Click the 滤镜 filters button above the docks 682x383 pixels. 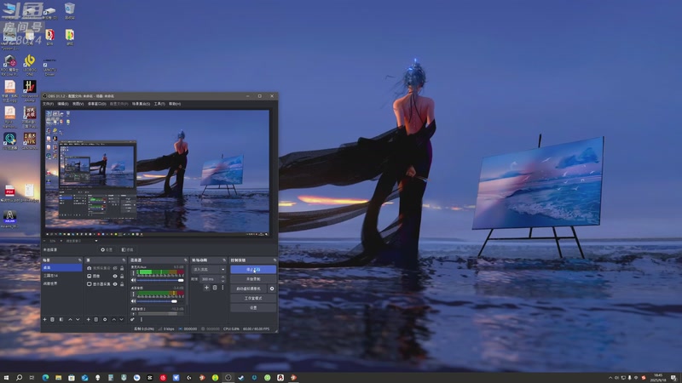[127, 249]
